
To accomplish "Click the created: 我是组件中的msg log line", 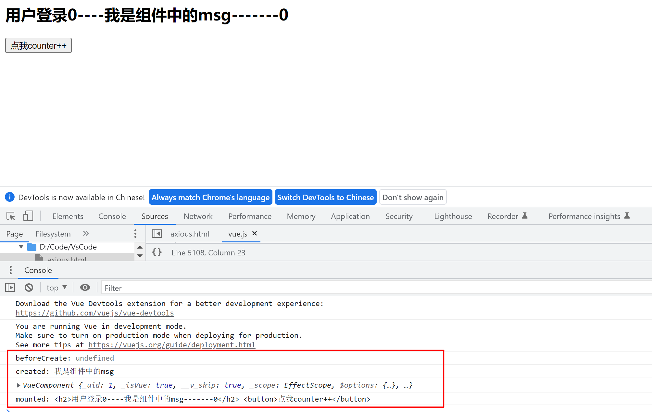I will pyautogui.click(x=65, y=371).
